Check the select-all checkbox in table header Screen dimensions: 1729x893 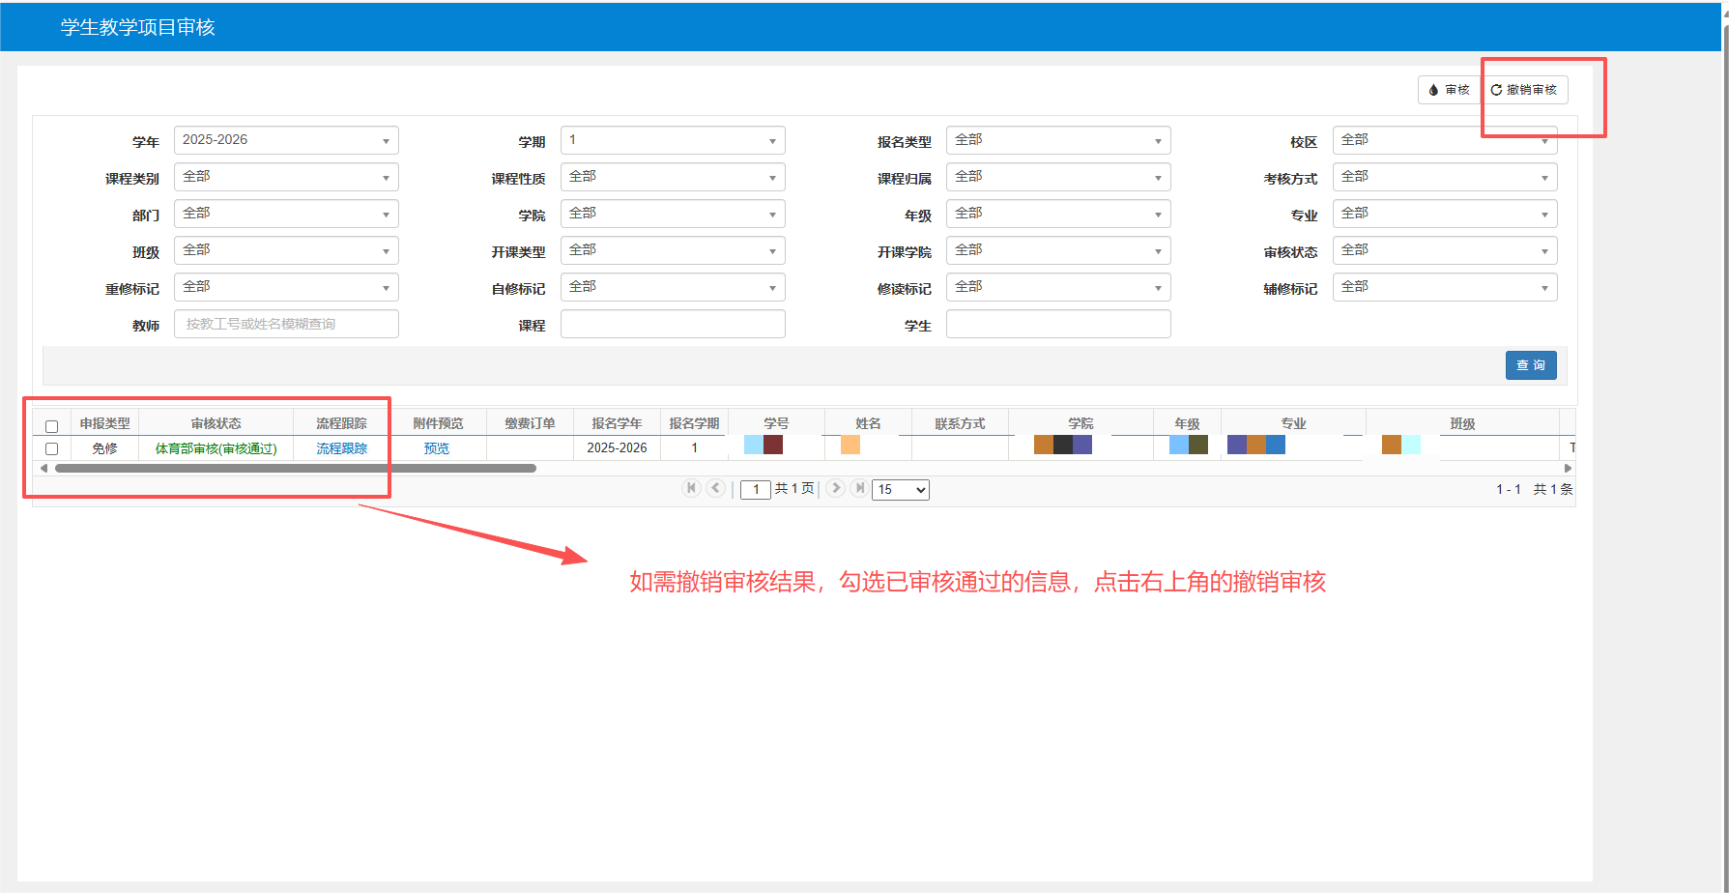click(x=52, y=426)
